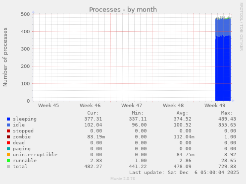Click the stopped legend color swatch
The image size is (246, 184).
tap(8, 131)
